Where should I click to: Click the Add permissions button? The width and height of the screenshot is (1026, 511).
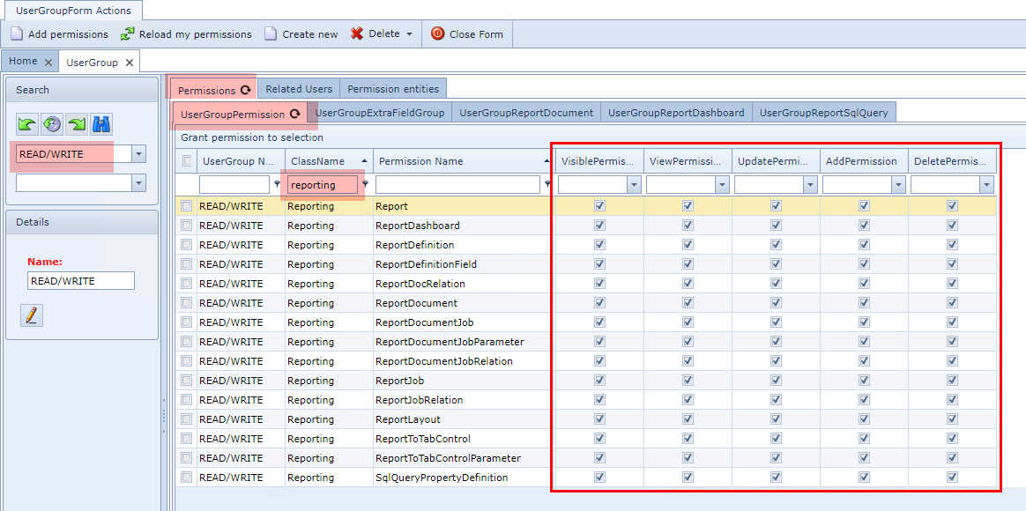[59, 33]
